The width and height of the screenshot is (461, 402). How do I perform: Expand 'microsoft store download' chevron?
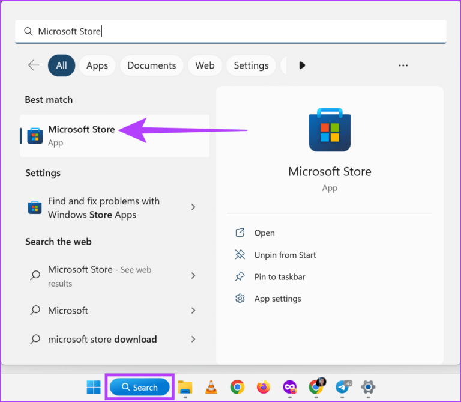click(x=193, y=340)
